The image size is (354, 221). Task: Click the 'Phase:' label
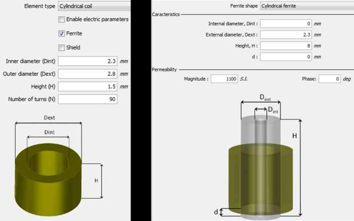(309, 79)
